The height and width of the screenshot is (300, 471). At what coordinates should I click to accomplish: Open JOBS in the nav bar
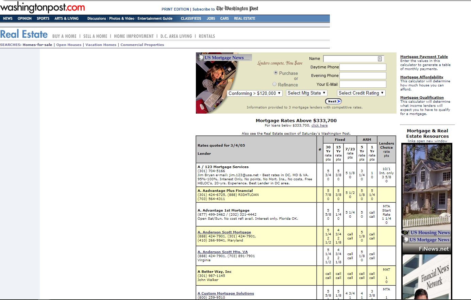(x=211, y=18)
